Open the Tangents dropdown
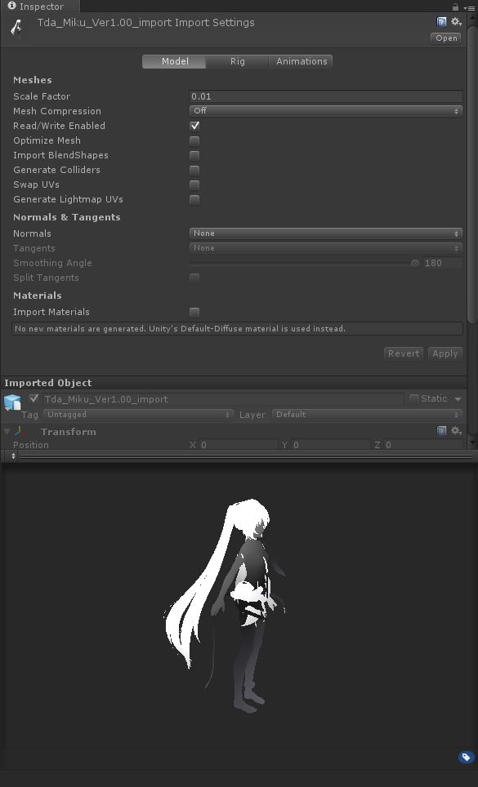 325,248
